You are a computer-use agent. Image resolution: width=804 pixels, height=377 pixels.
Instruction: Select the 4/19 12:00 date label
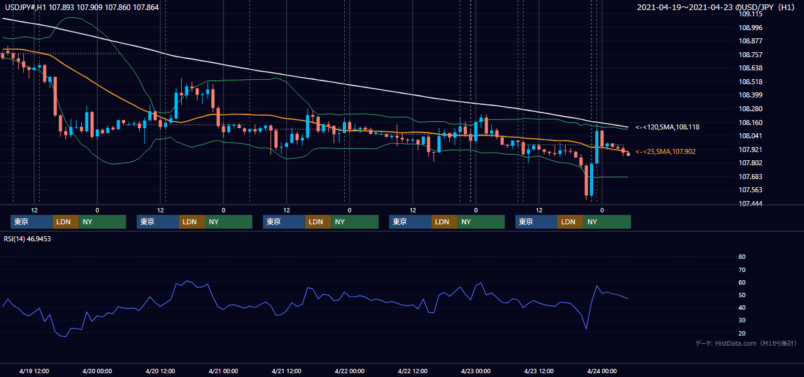(35, 371)
